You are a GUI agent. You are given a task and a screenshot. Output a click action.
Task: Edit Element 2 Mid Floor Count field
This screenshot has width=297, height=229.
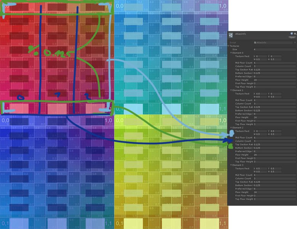tap(275, 138)
